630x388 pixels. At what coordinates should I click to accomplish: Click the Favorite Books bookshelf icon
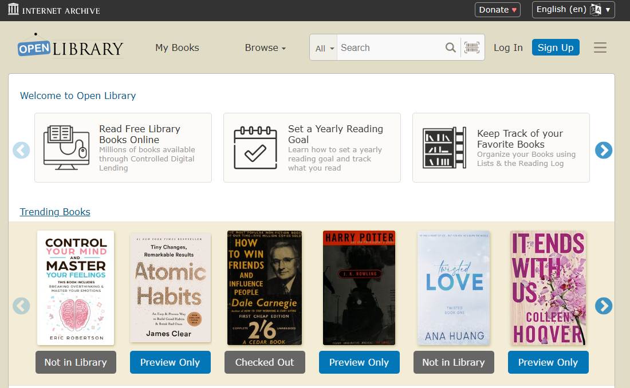coord(444,147)
